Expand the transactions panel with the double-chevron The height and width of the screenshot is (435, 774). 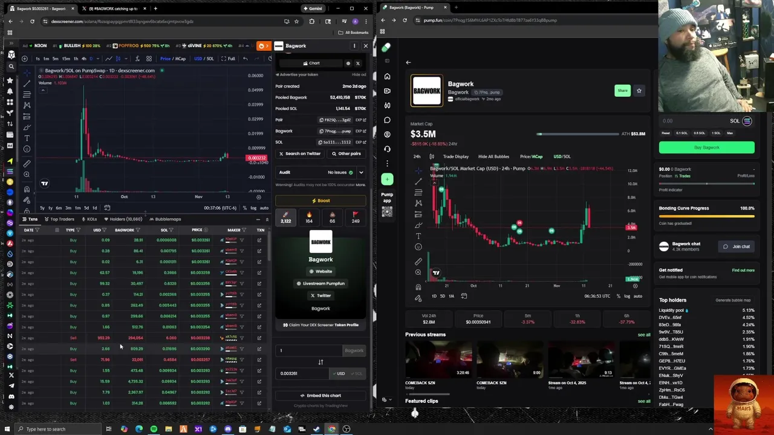(x=267, y=219)
